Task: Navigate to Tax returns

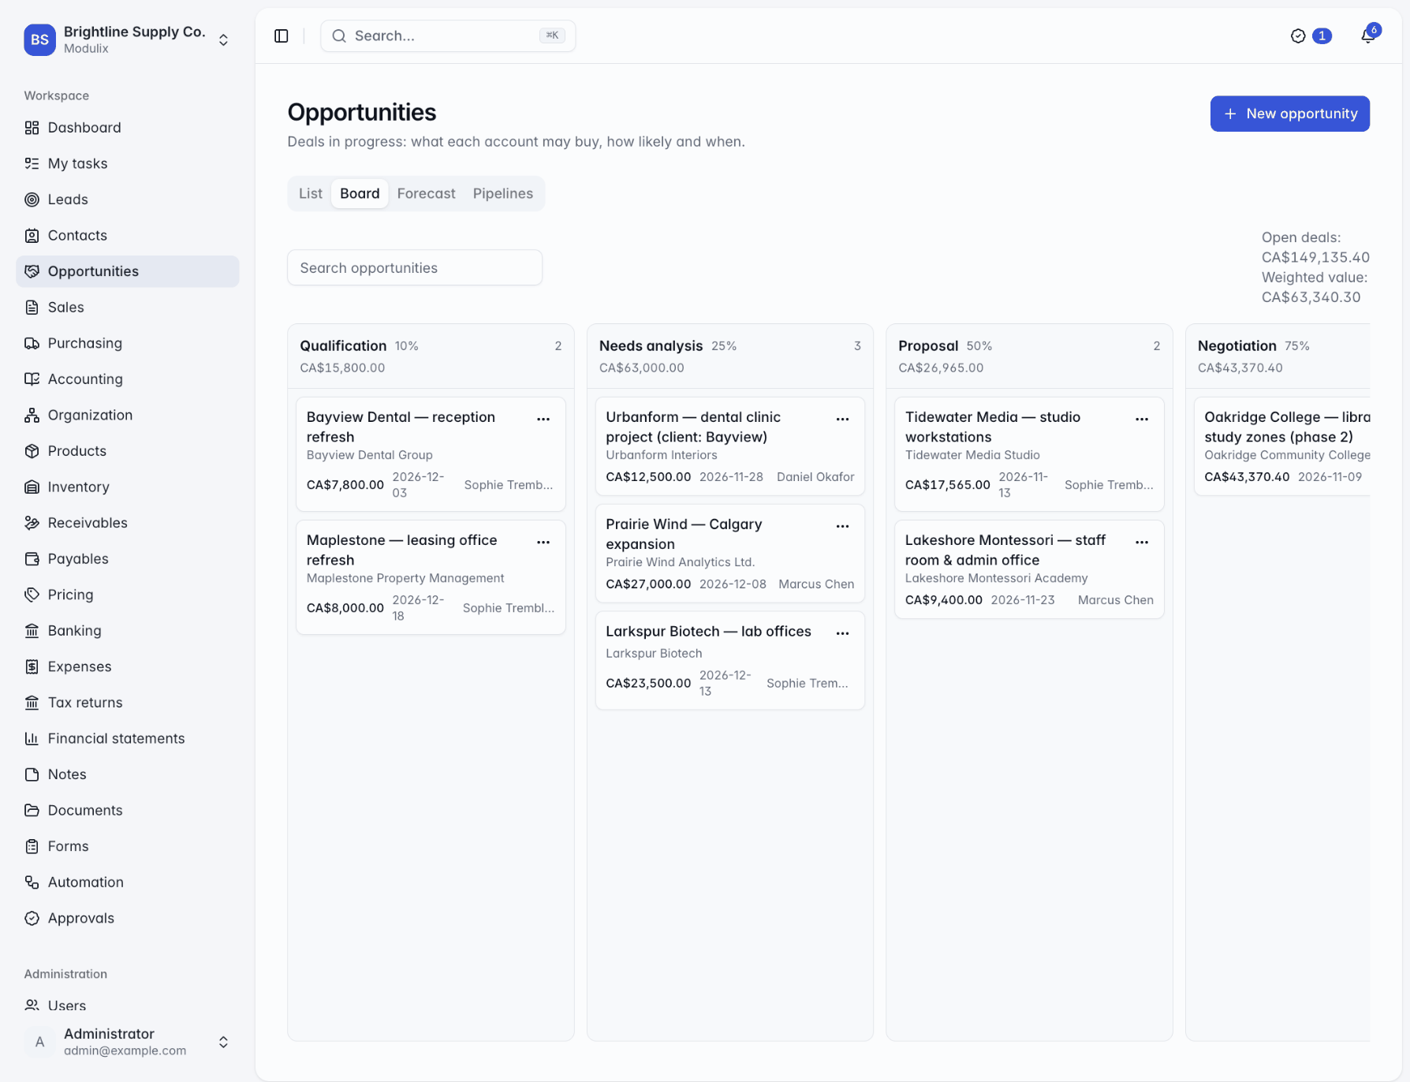Action: [128, 702]
